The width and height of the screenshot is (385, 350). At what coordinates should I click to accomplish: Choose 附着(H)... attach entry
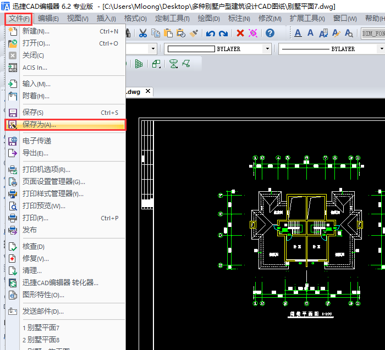(65, 96)
